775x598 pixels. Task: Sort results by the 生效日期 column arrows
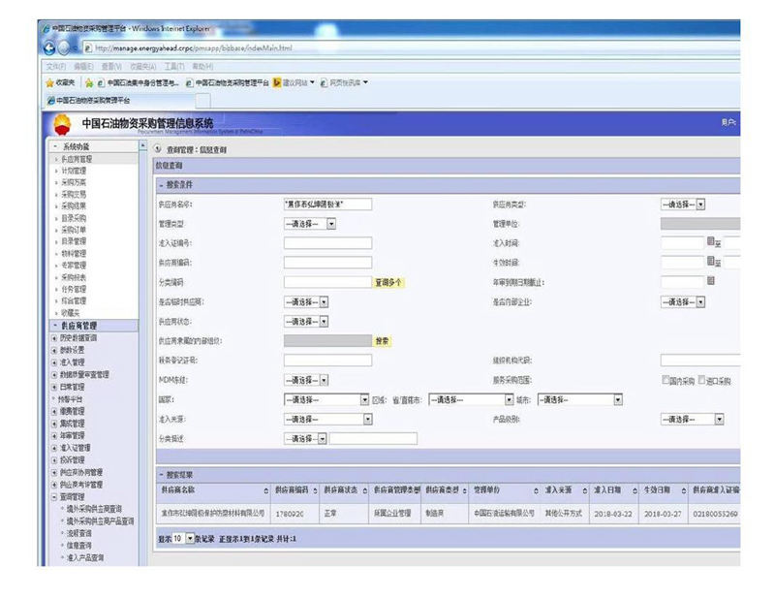[684, 490]
